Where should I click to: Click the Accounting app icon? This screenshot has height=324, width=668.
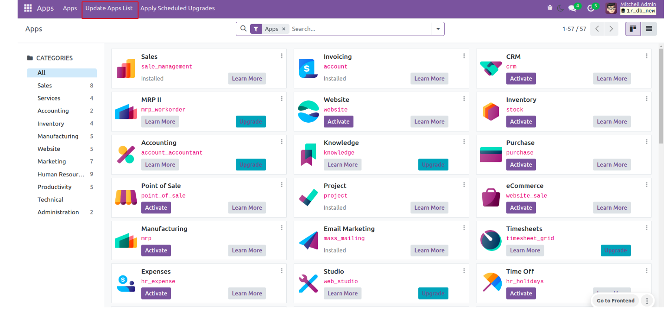tap(126, 155)
